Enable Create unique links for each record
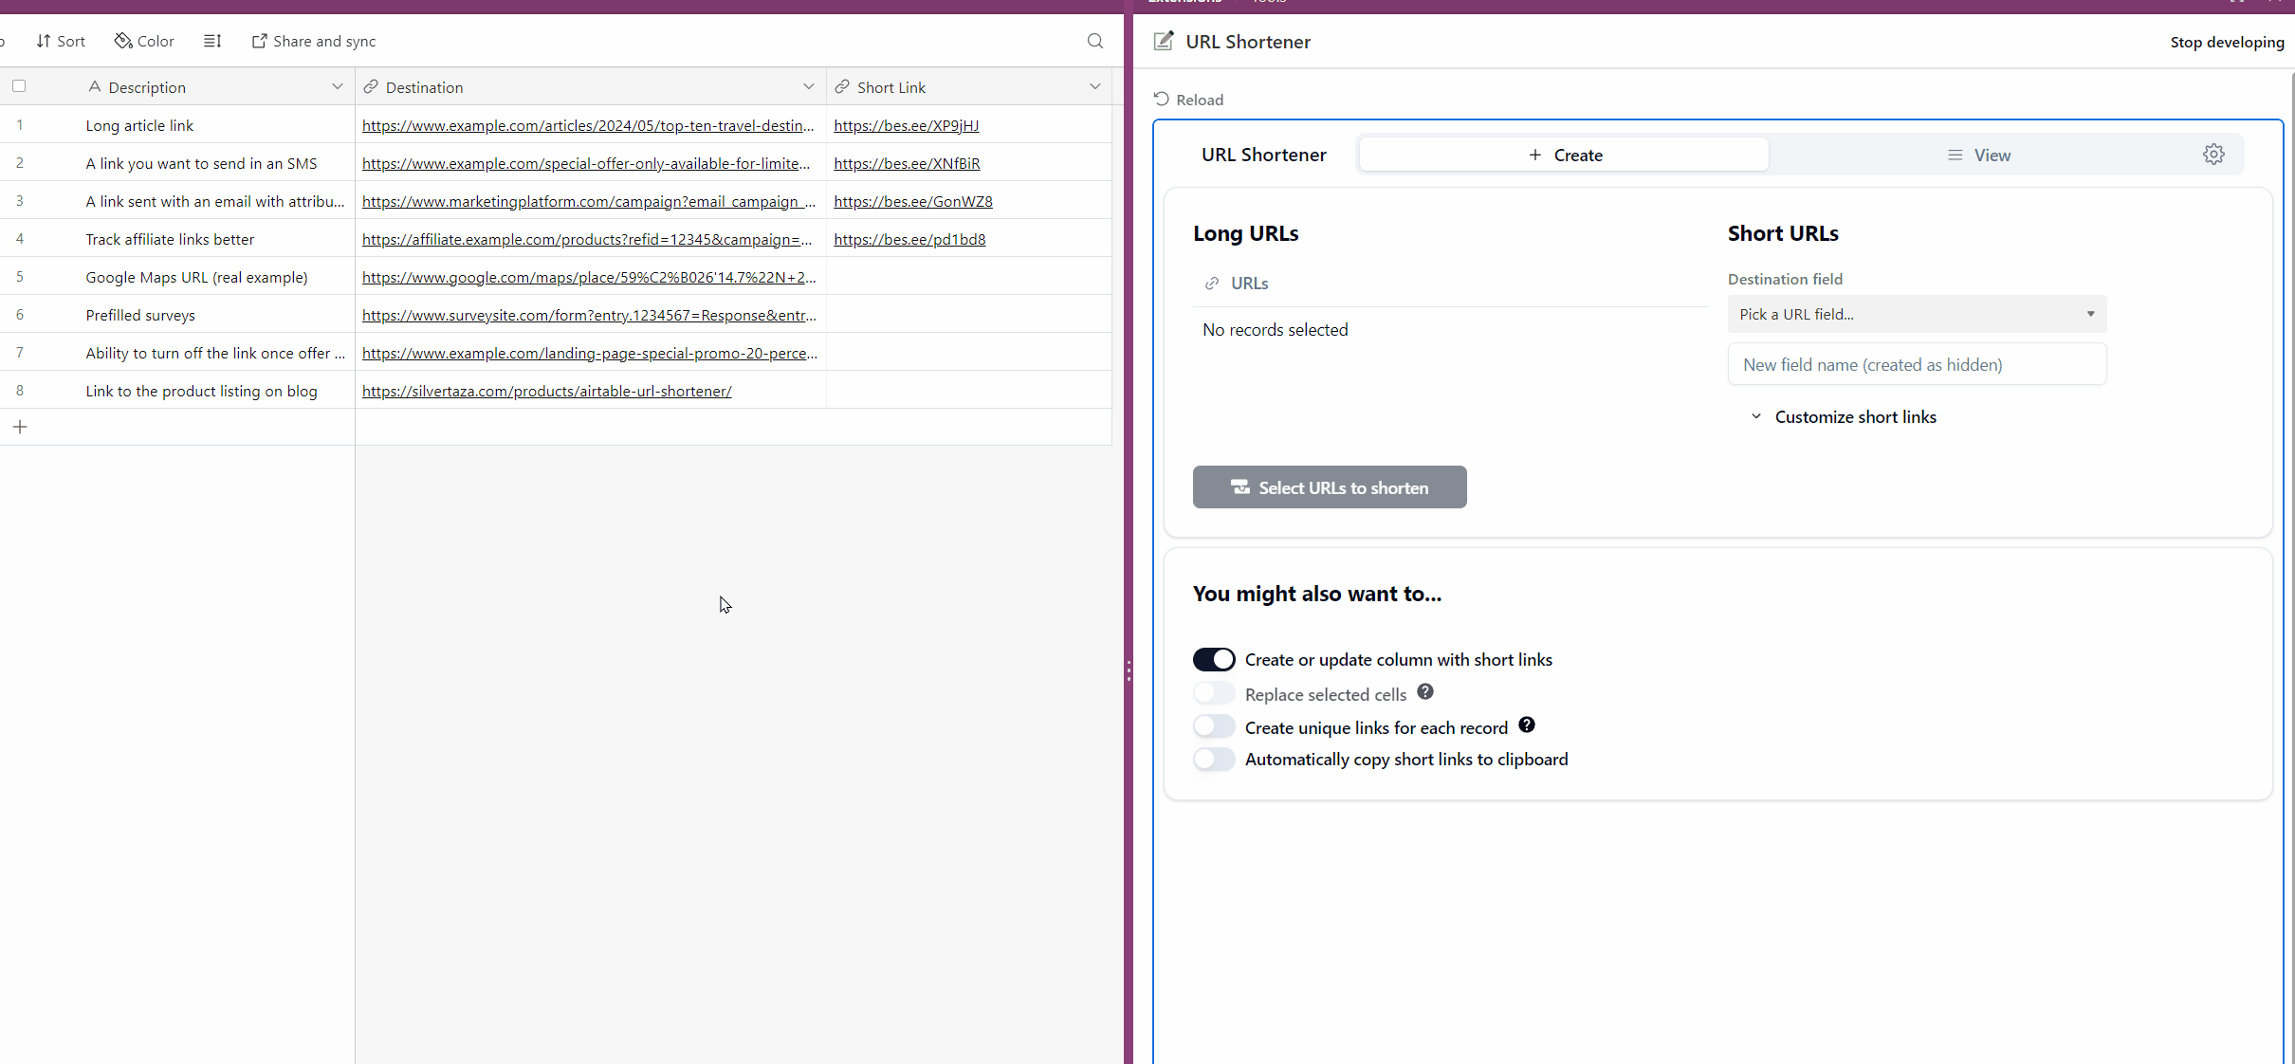The image size is (2295, 1064). point(1214,726)
